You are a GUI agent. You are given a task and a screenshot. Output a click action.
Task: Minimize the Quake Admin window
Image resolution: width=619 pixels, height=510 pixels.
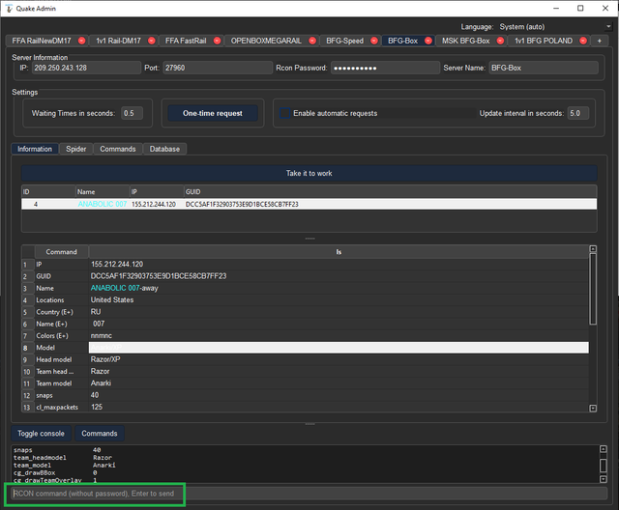point(556,9)
